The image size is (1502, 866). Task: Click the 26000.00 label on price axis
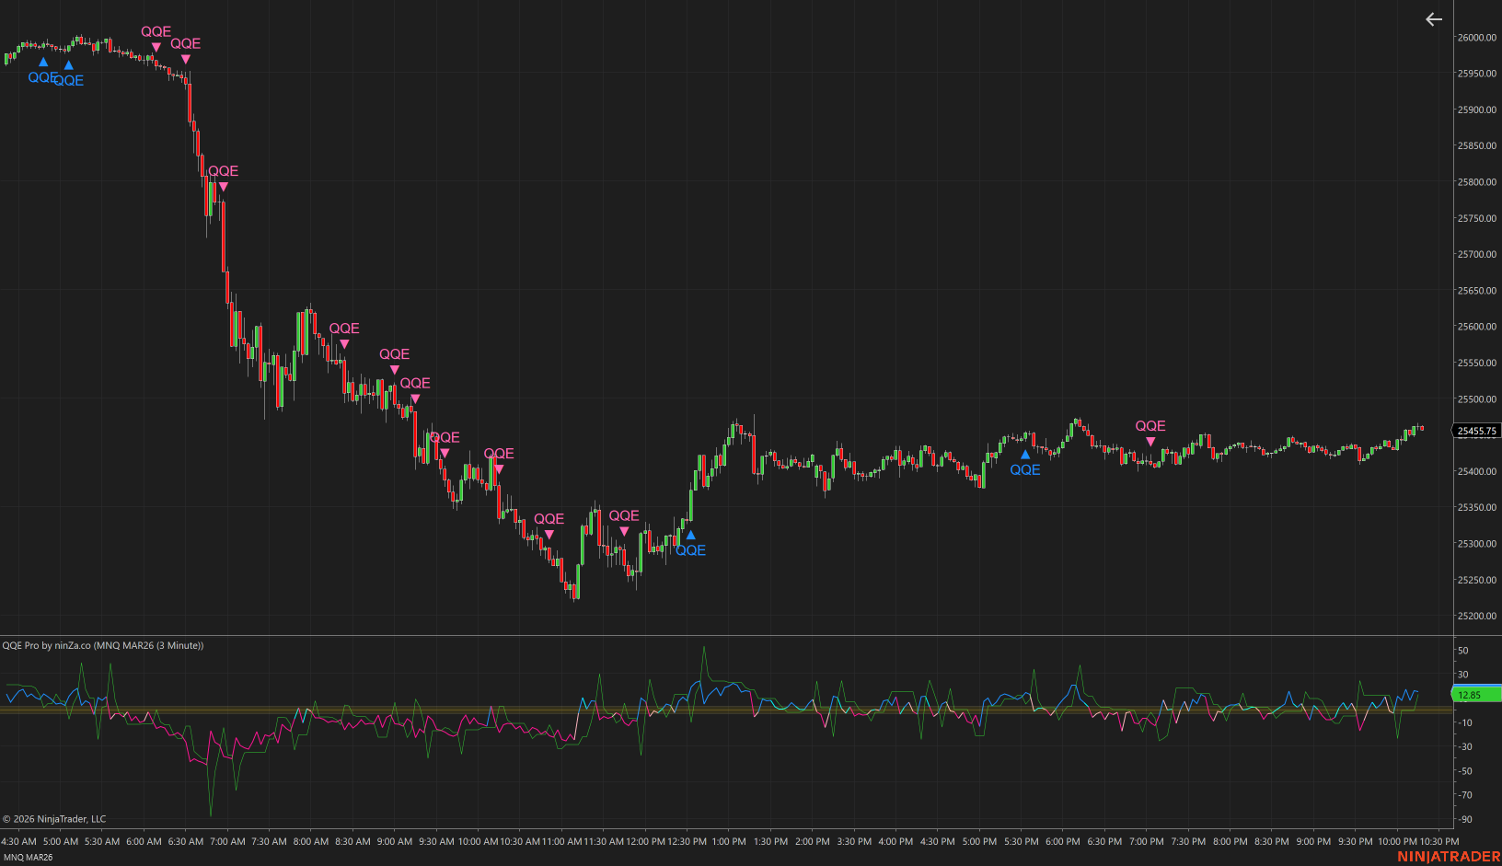(x=1476, y=38)
